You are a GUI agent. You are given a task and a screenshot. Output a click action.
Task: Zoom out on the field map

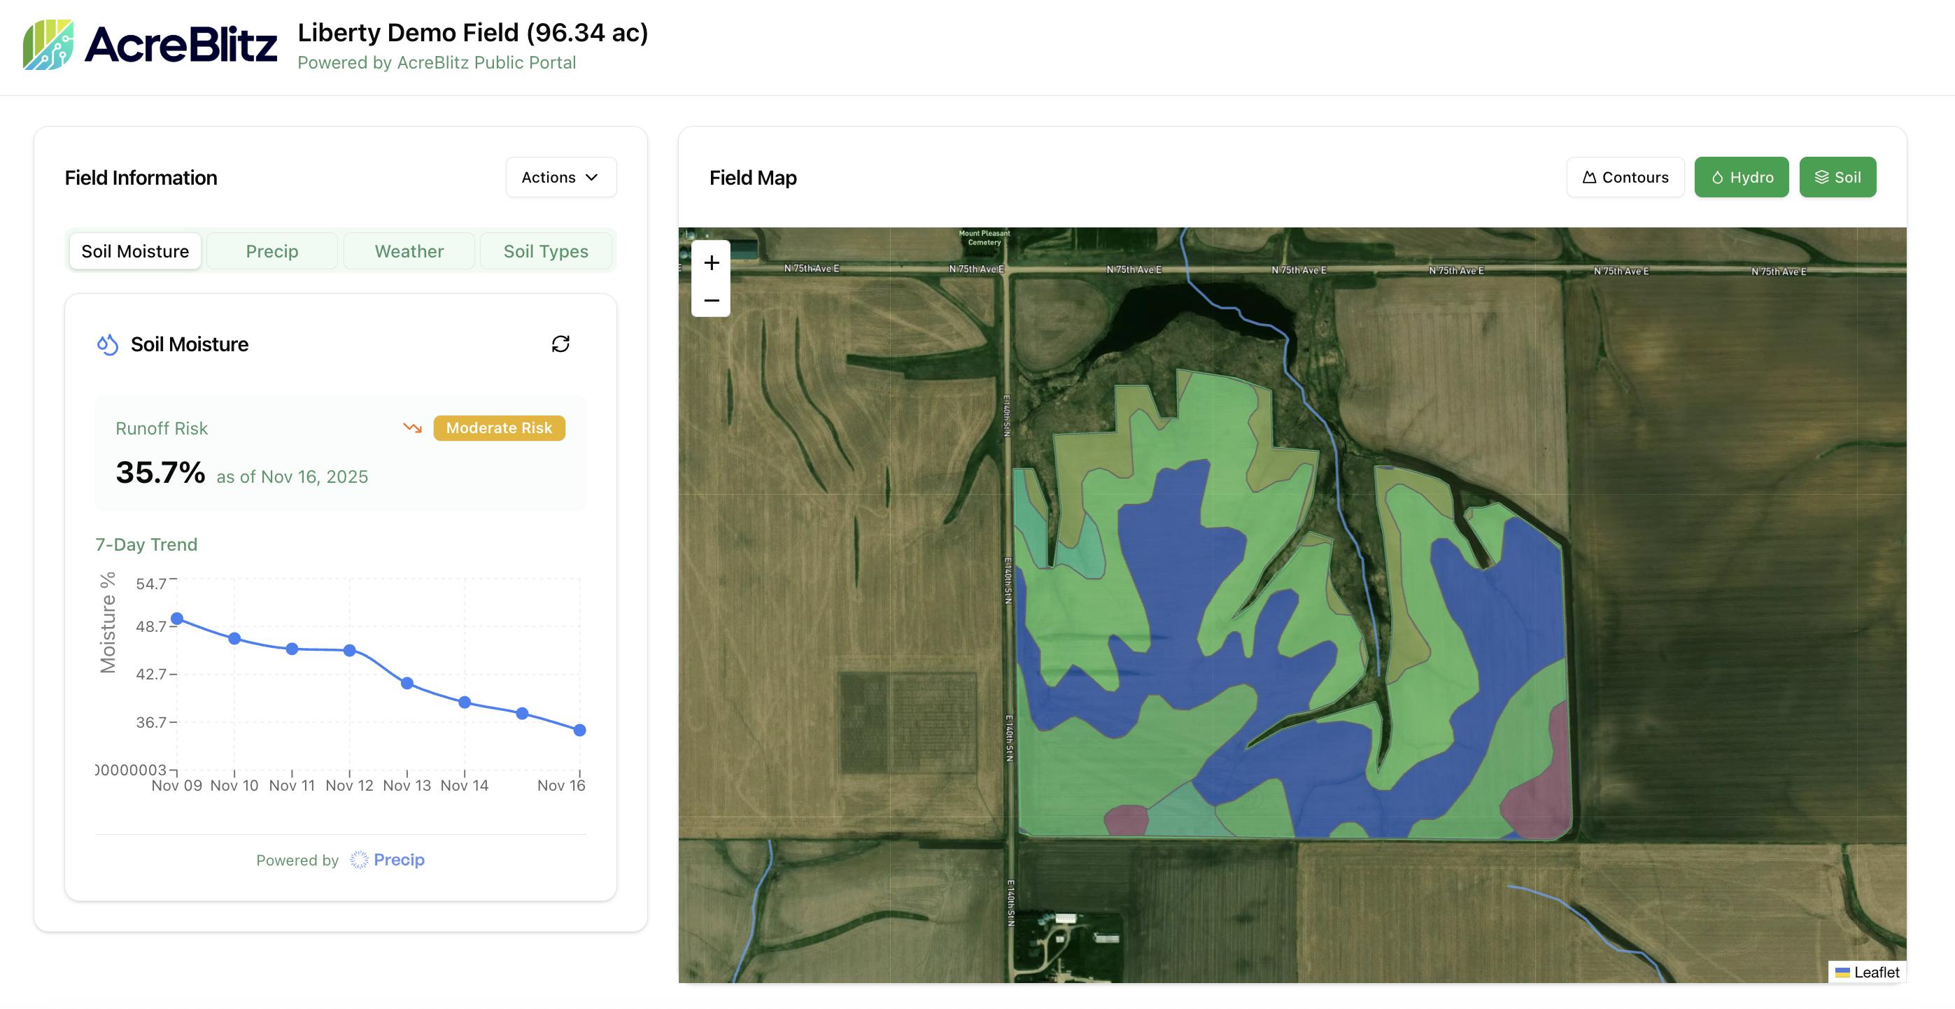711,300
